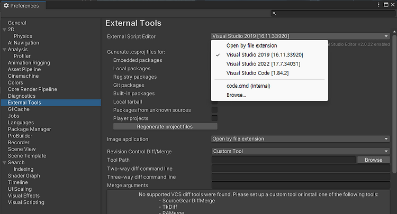Screen dimensions: 397x214
Task: Open the External Script Editor dropdown
Action: [300, 36]
